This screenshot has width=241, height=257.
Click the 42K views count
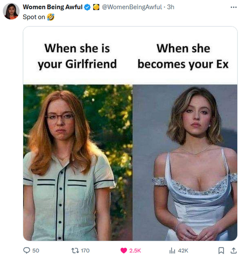click(x=183, y=250)
